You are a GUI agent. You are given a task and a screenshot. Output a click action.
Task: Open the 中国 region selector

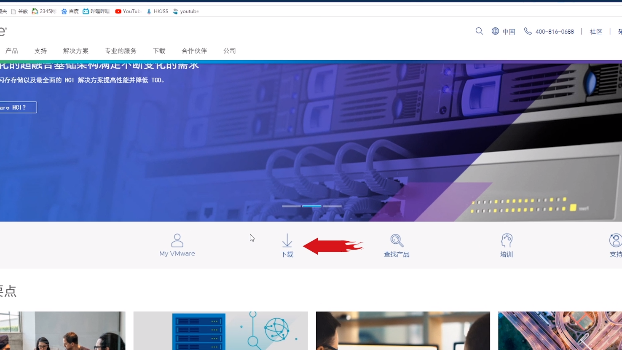pos(509,32)
